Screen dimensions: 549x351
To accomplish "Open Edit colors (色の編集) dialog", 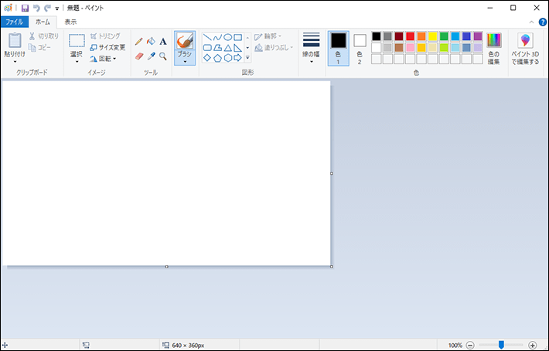I will tap(493, 48).
